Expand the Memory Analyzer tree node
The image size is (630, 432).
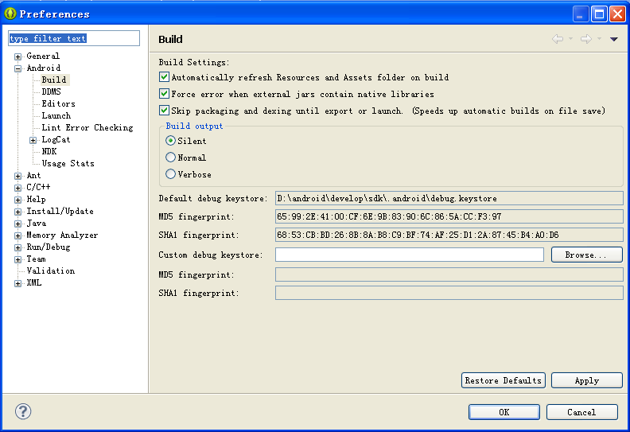pyautogui.click(x=17, y=236)
